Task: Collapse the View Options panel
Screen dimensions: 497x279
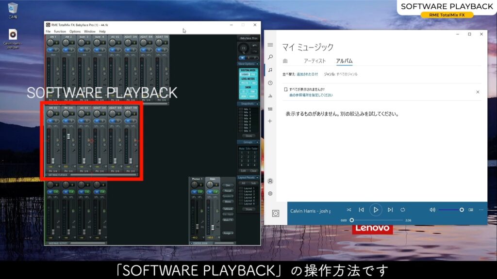Action: click(x=257, y=64)
